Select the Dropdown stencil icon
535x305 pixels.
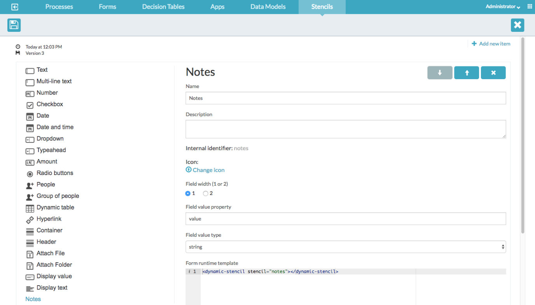(30, 140)
